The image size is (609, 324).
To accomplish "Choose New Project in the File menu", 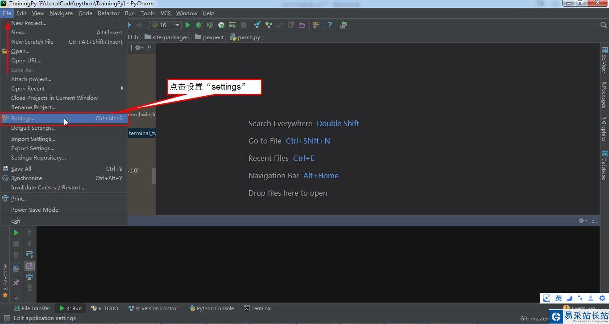I will coord(64,23).
